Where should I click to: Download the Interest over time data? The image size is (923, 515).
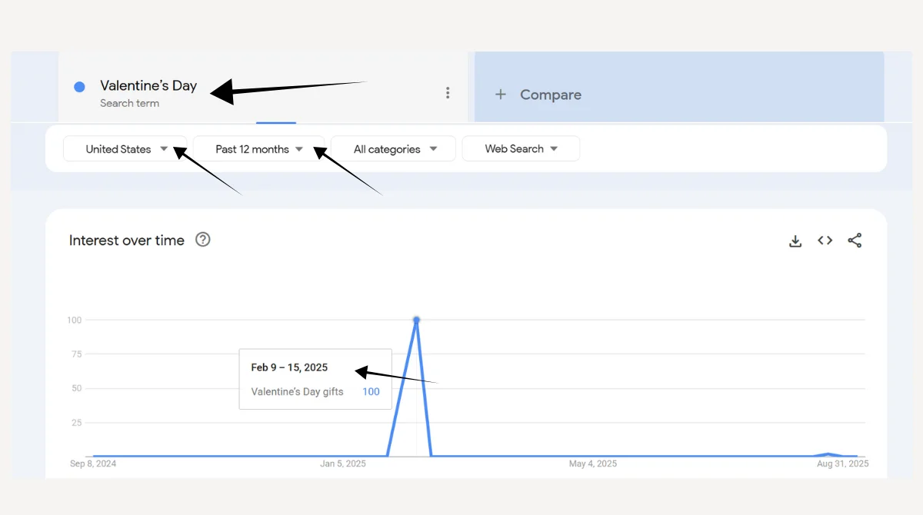795,241
